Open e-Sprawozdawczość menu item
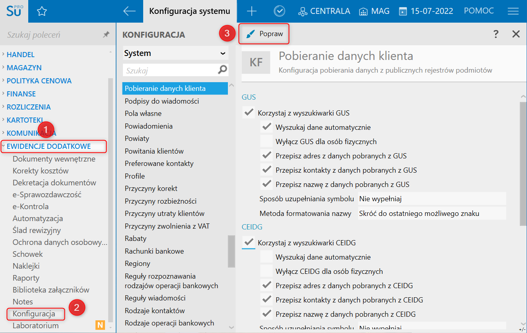This screenshot has width=527, height=333. click(x=47, y=194)
